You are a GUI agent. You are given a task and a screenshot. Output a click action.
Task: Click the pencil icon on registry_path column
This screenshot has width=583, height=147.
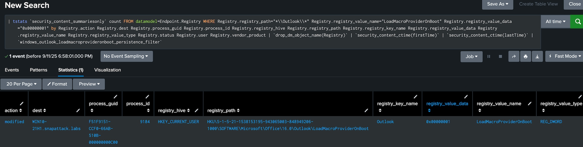[366, 110]
